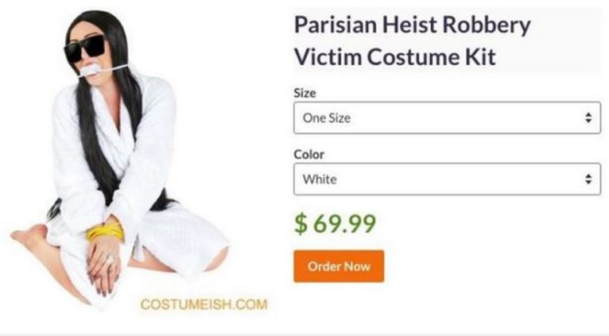Click the Size field label

coord(304,93)
